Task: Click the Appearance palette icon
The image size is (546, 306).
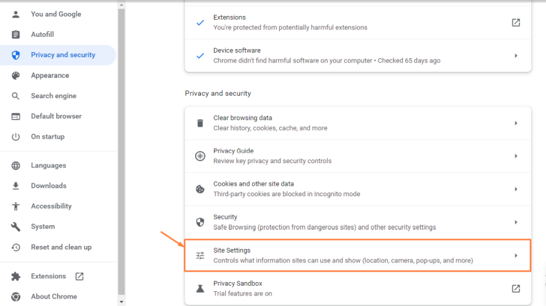Action: (x=17, y=75)
